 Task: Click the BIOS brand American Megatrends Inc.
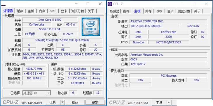point(168,55)
